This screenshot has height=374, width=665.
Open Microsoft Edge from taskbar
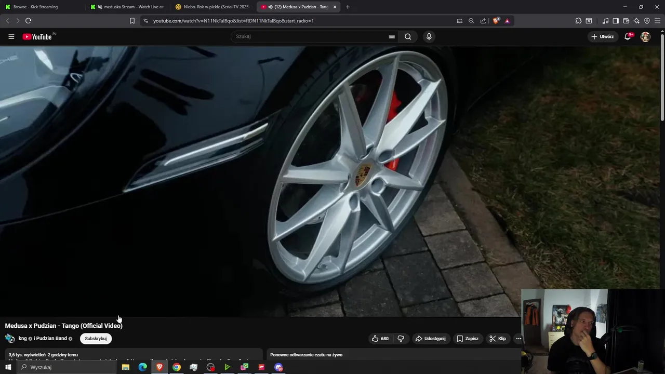point(142,367)
